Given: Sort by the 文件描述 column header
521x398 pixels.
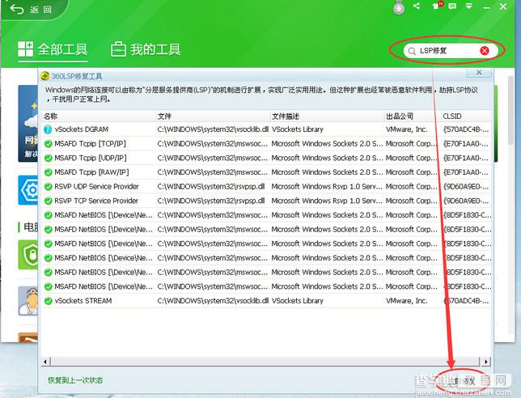Looking at the screenshot, I should (327, 116).
